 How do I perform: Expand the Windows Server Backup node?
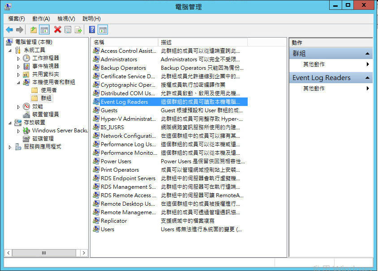point(18,131)
